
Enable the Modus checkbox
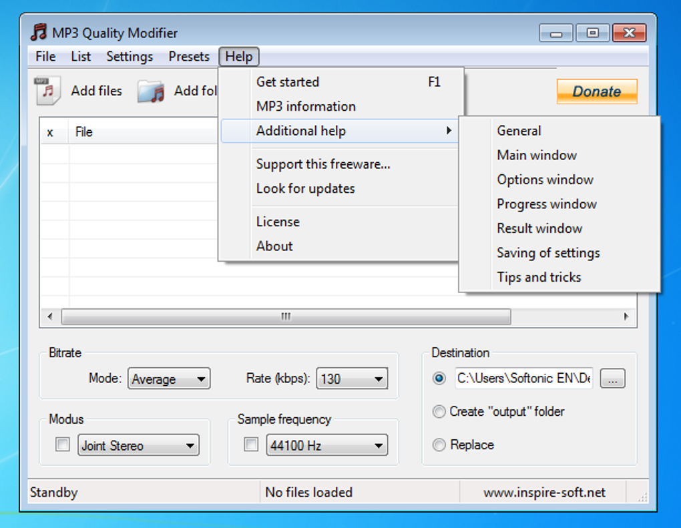click(x=62, y=445)
